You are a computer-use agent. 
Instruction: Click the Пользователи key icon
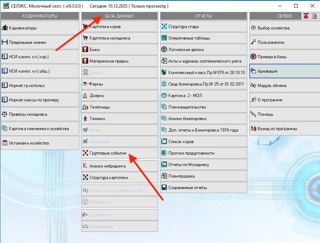(x=253, y=42)
